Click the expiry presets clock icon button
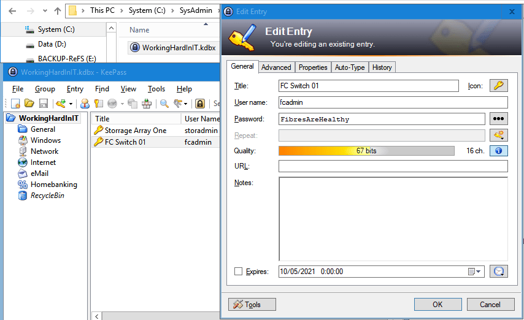The width and height of the screenshot is (524, 320). click(499, 271)
